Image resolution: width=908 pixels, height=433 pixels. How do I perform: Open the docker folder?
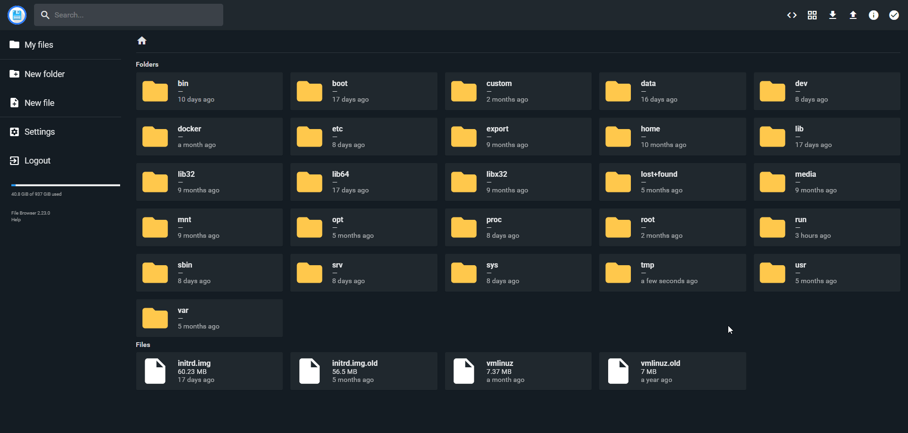click(x=209, y=136)
